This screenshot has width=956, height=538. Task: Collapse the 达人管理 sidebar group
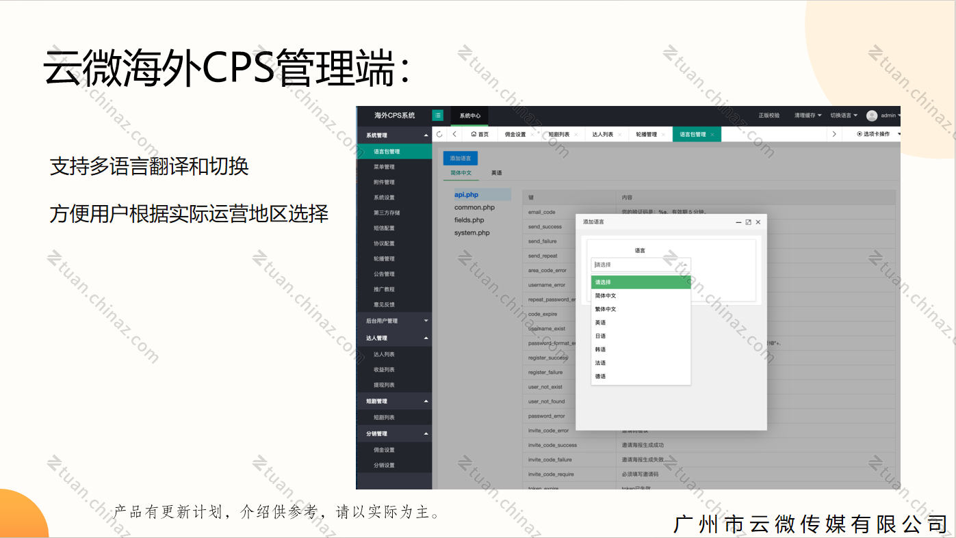point(395,338)
